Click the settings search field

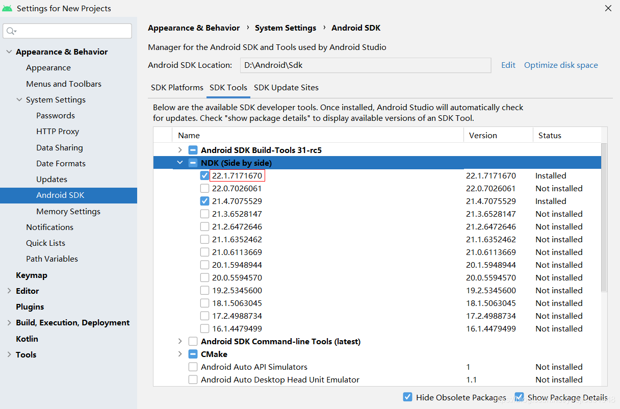[67, 31]
